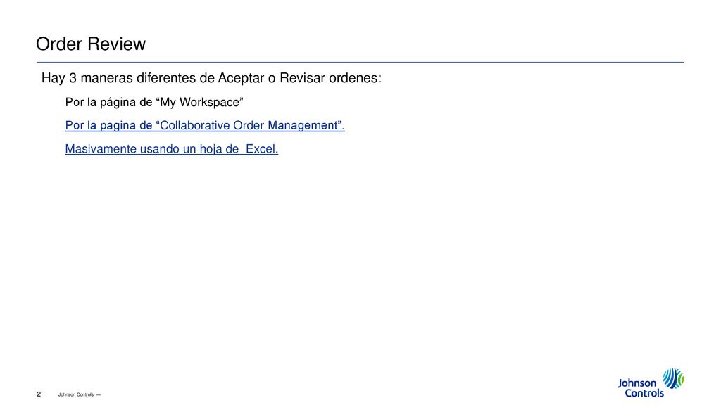This screenshot has height=405, width=721.
Task: Open the "Collaborative Order Management" page link
Action: click(x=205, y=125)
